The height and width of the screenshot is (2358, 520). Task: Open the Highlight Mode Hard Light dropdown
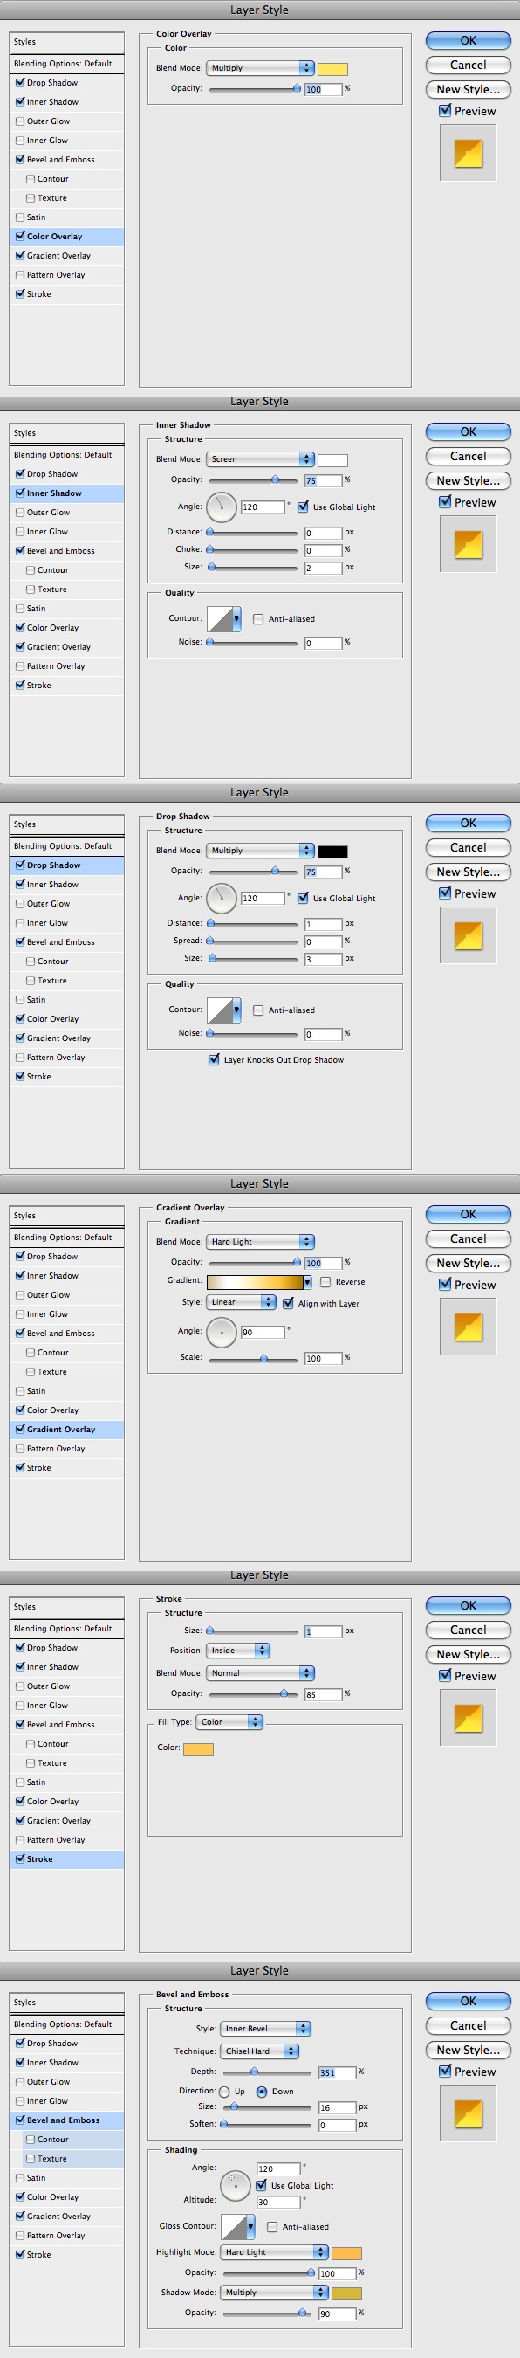(274, 2251)
